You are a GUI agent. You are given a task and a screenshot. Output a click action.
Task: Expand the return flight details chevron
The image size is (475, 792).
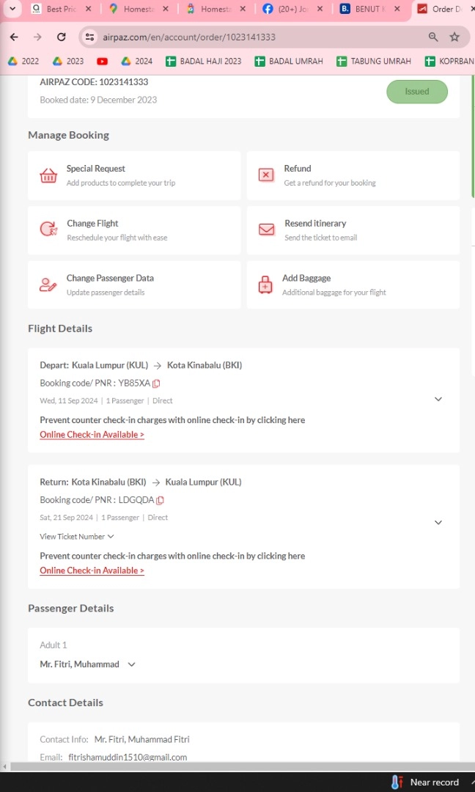point(438,522)
